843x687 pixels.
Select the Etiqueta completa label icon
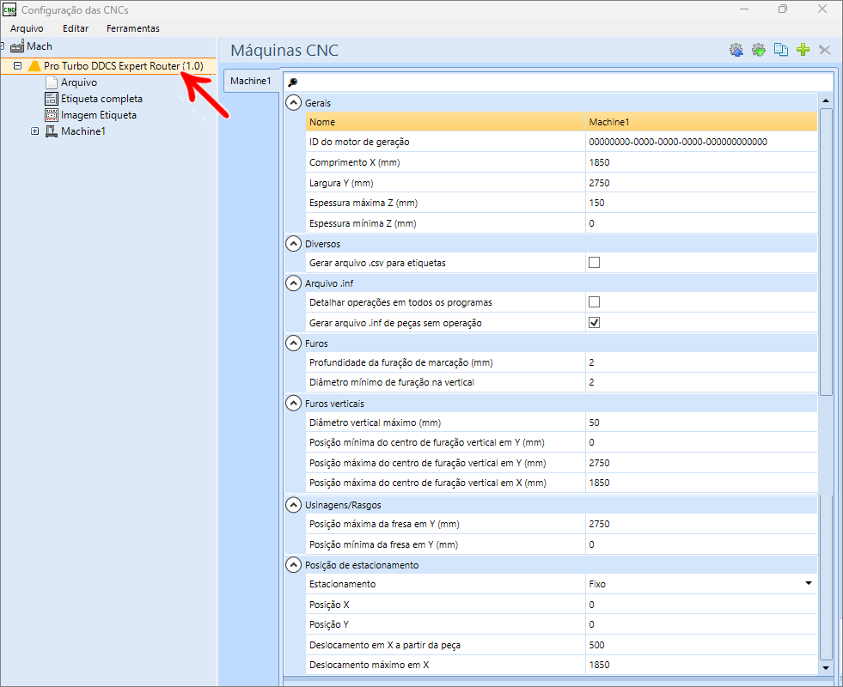(x=51, y=99)
